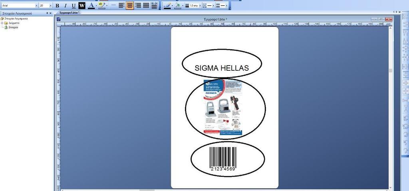Select the barcode 2123 4569 object
This screenshot has width=409, height=191.
pyautogui.click(x=223, y=159)
